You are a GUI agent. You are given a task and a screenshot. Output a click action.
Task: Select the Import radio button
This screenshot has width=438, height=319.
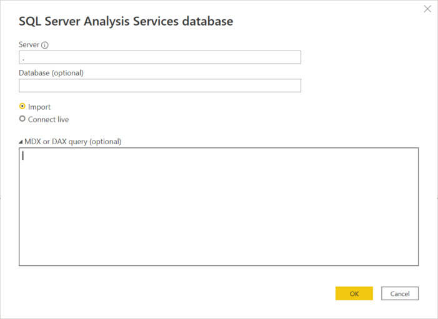[22, 107]
